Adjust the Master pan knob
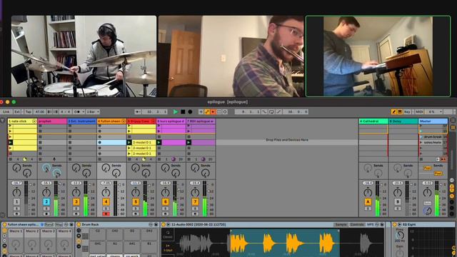Viewport: 457px width, 257px height. click(x=427, y=192)
